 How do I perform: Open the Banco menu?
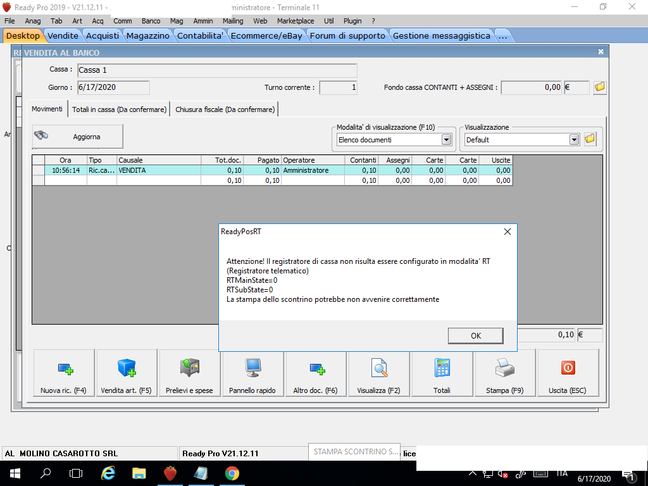pos(151,21)
